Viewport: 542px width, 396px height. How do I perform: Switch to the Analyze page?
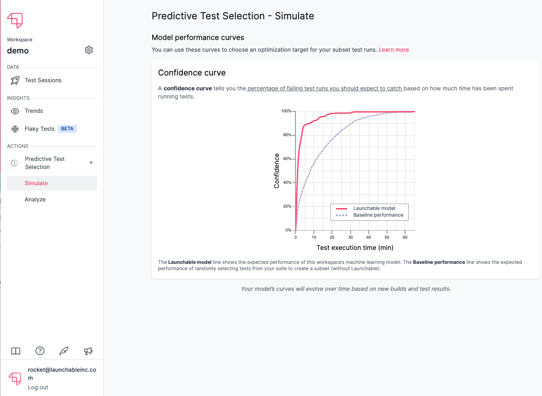[x=35, y=199]
